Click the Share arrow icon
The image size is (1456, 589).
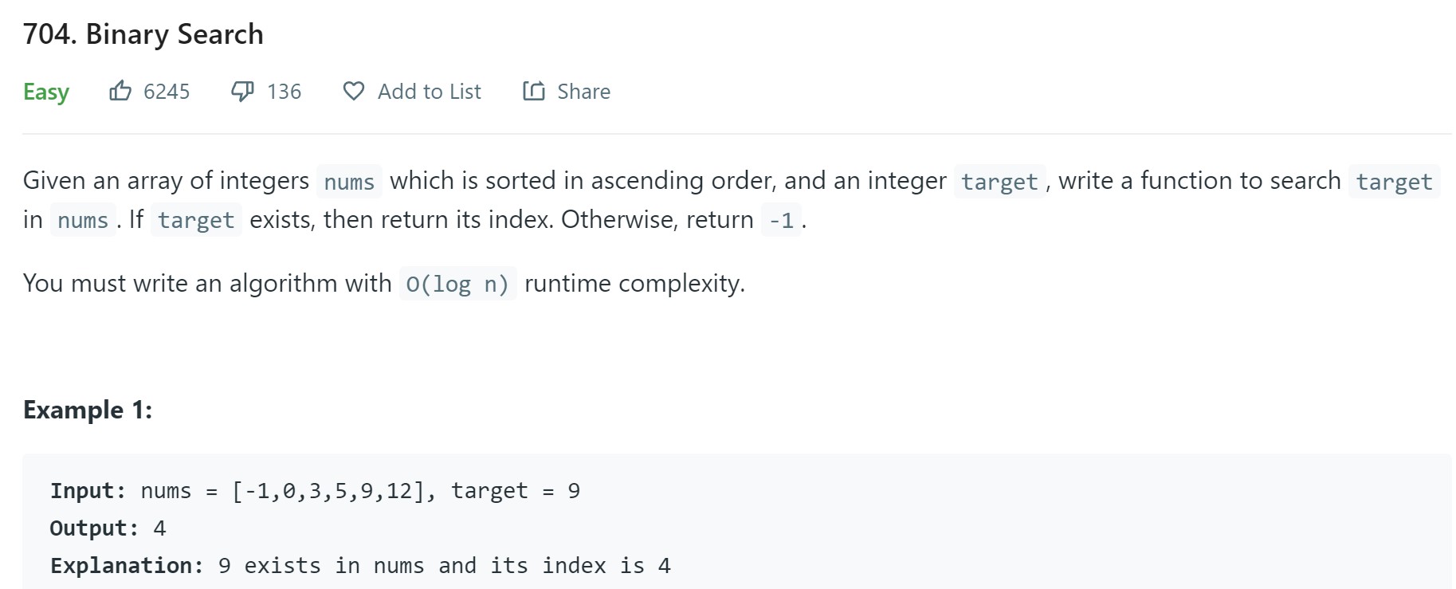[534, 91]
